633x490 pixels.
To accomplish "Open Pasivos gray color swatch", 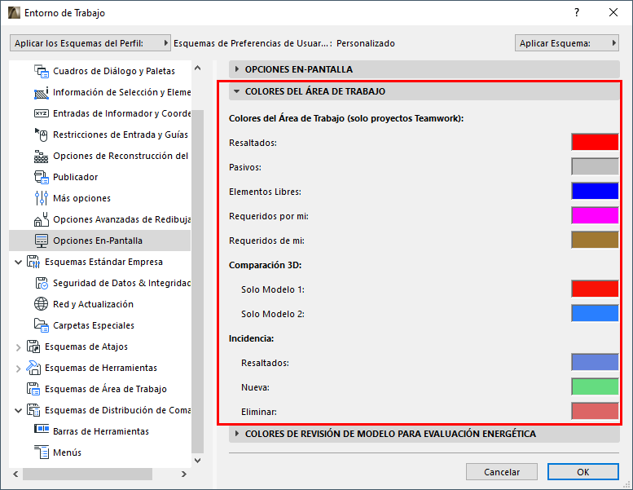I will click(595, 166).
